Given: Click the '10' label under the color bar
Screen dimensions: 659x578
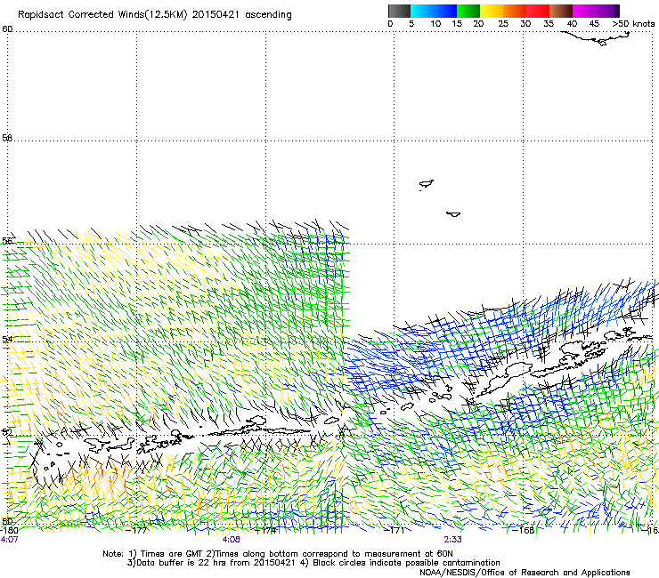Looking at the screenshot, I should (x=435, y=24).
